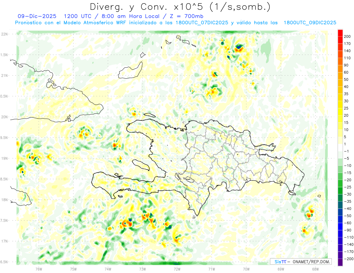Click color scale value '170'
Viewport: 354px width, 273px height.
(x=348, y=44)
